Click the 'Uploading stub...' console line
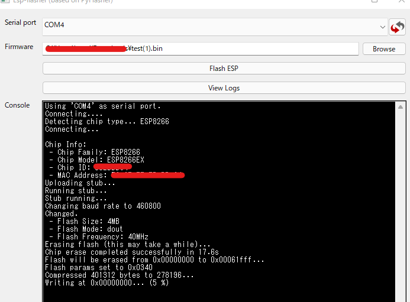This screenshot has height=302, width=410. 80,183
